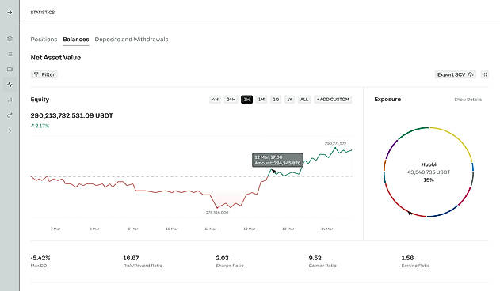Open the Filter options
The width and height of the screenshot is (500, 291).
click(44, 74)
